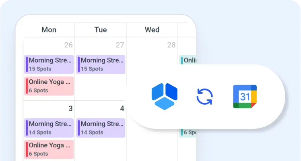
Task: Open Monday 3 Online Yoga event
Action: point(49,149)
